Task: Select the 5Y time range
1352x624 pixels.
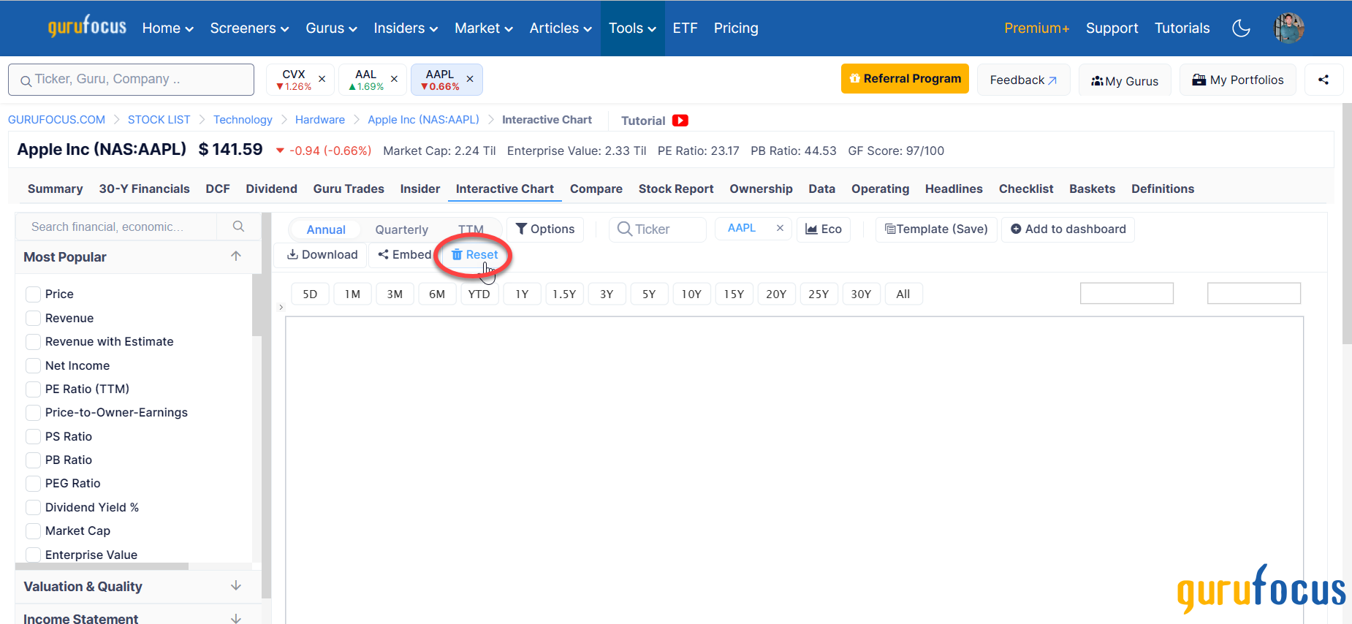Action: pos(649,294)
